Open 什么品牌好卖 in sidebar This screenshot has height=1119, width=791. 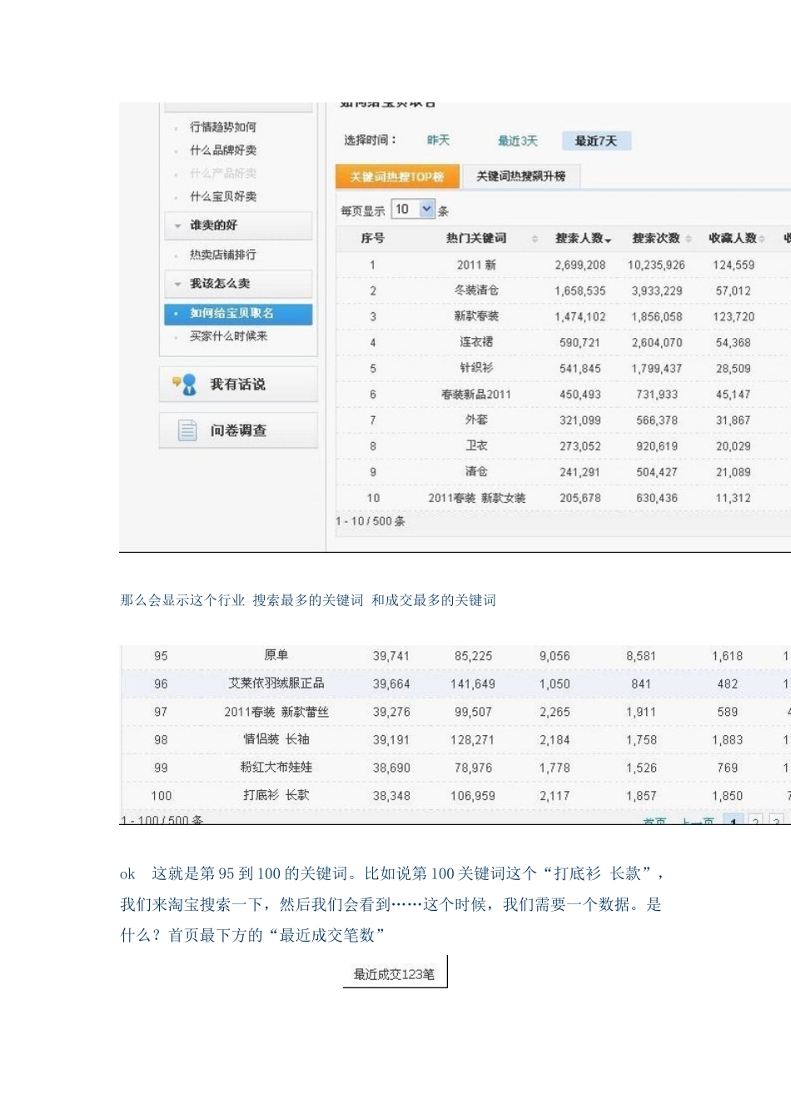click(222, 150)
